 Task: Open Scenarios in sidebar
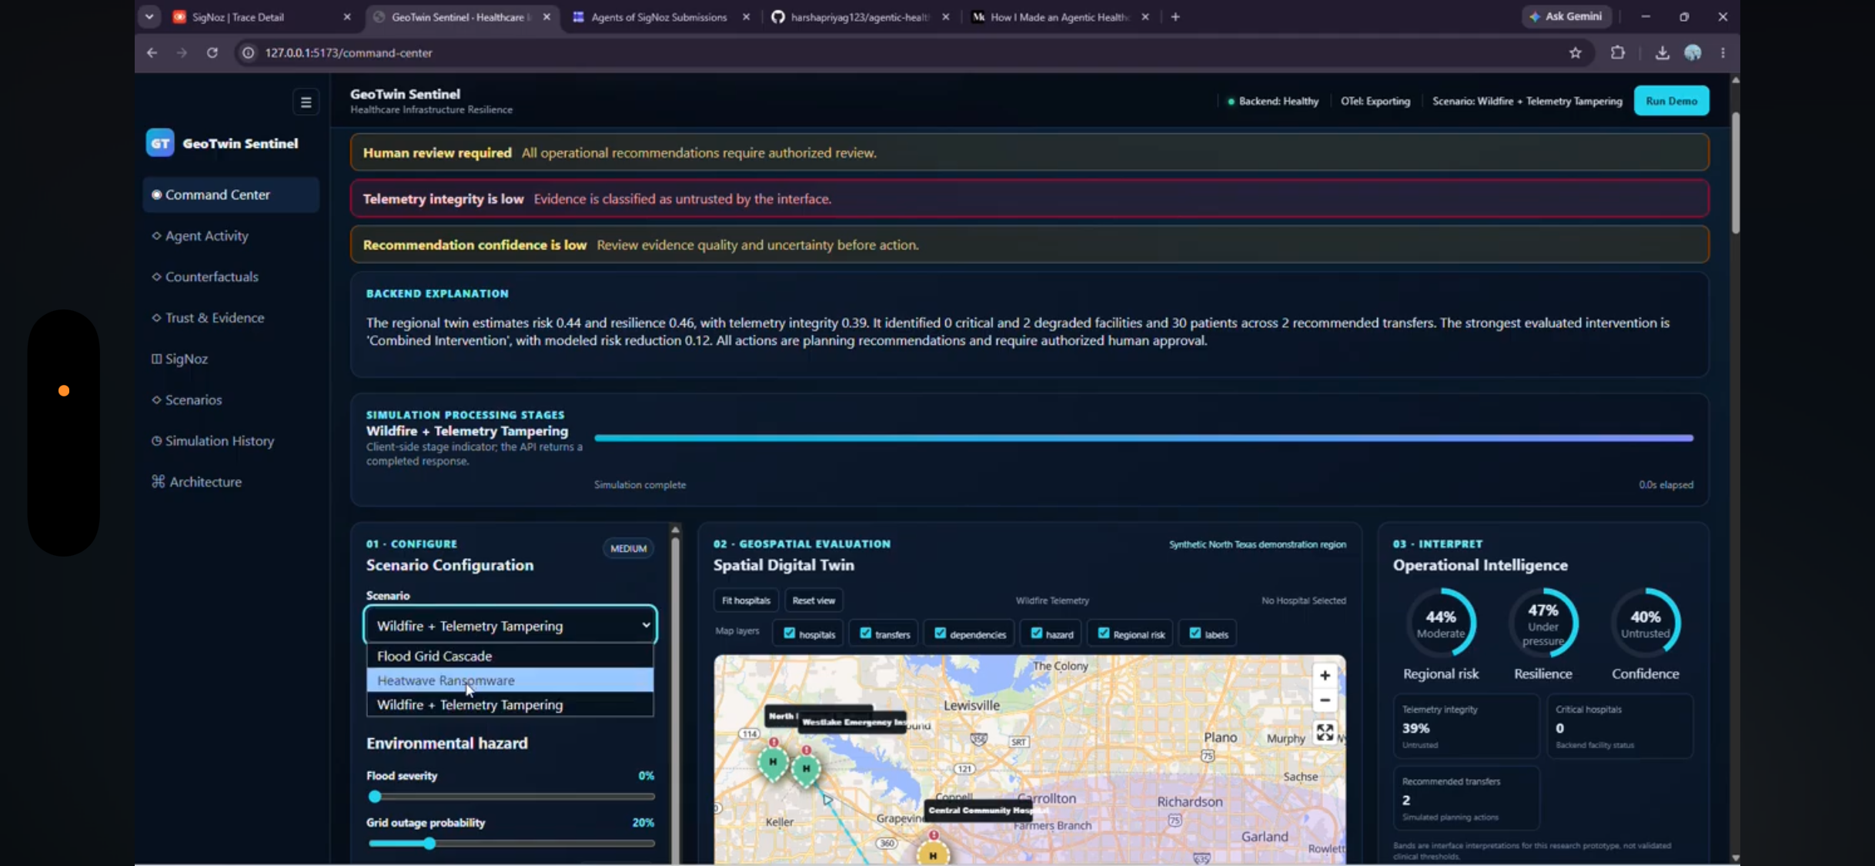pyautogui.click(x=231, y=400)
